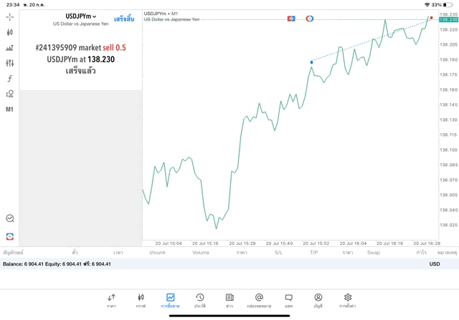Screen dimensions: 459x320
Task: Sort by กำไร profit column header
Action: click(x=421, y=253)
